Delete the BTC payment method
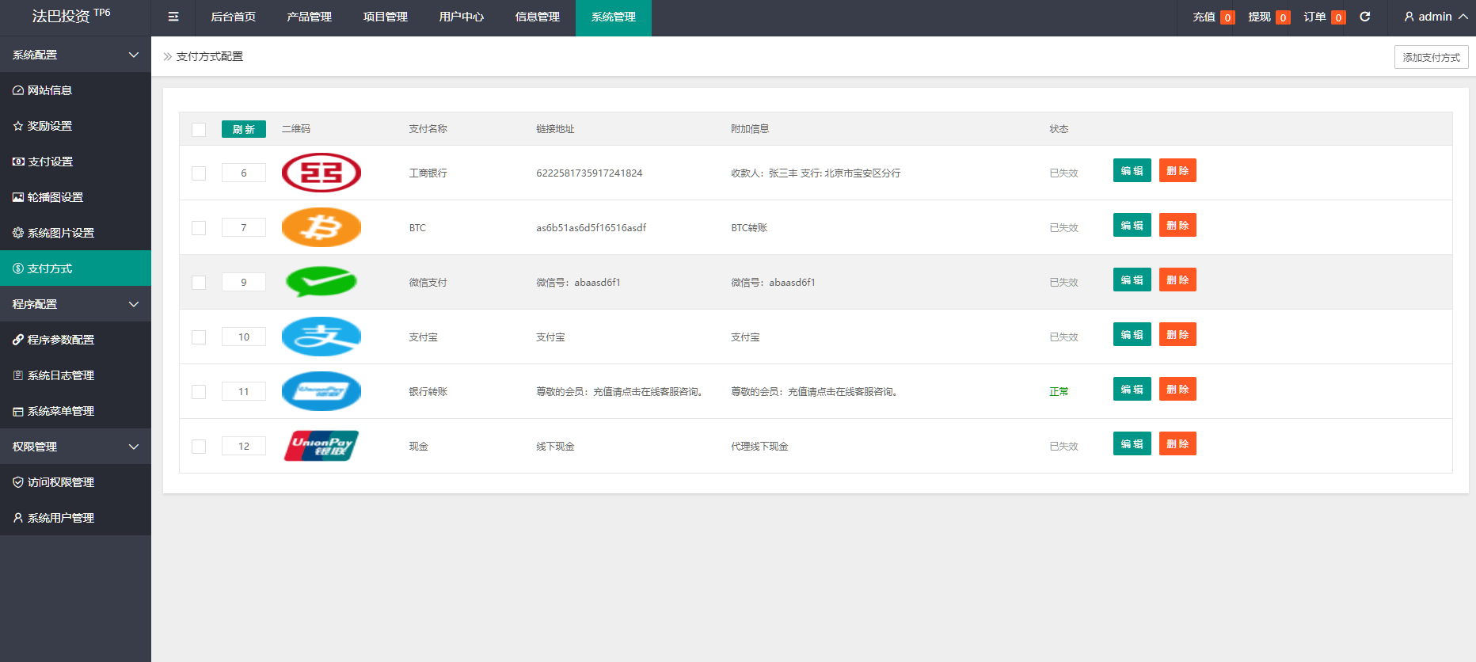The width and height of the screenshot is (1476, 662). [1177, 226]
